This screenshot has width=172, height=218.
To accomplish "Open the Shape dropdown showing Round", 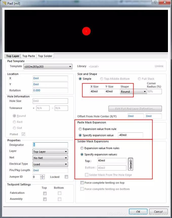I will tap(133, 92).
